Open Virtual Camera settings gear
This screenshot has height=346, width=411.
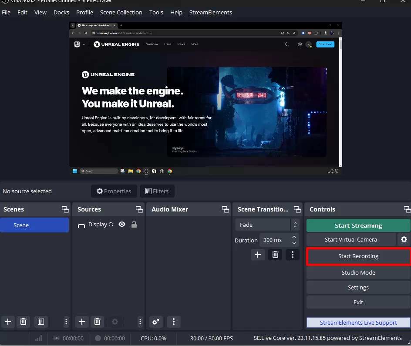pos(404,239)
